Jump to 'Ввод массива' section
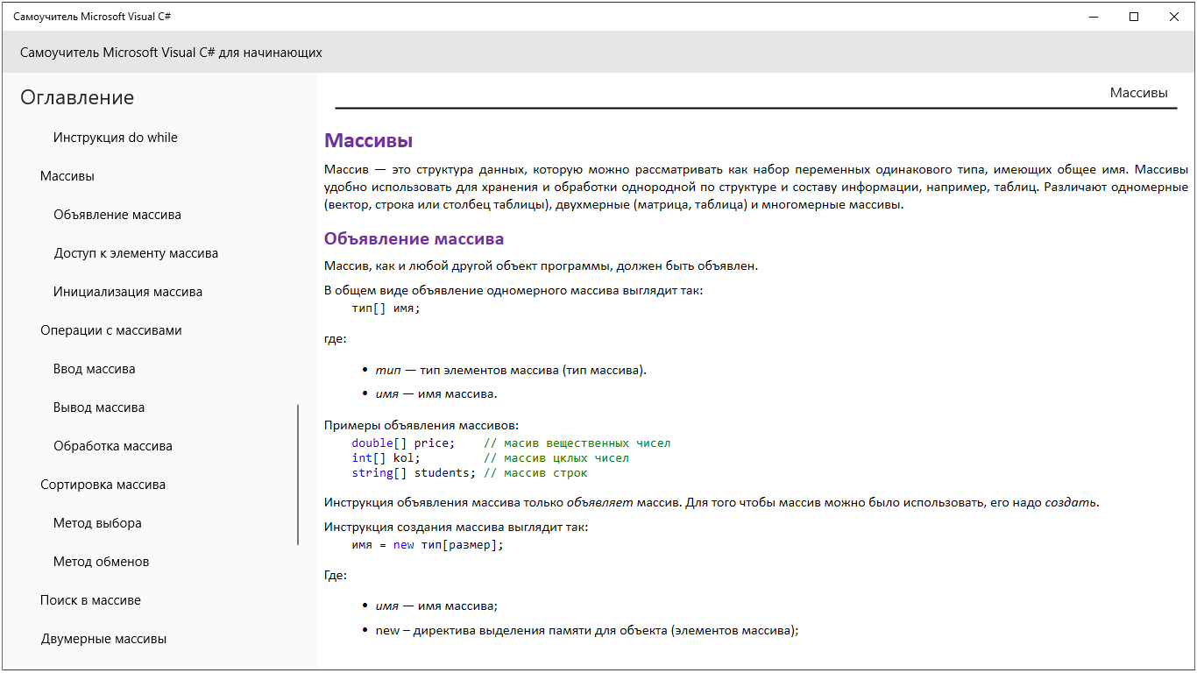Viewport: 1197px width, 673px height. (x=95, y=369)
